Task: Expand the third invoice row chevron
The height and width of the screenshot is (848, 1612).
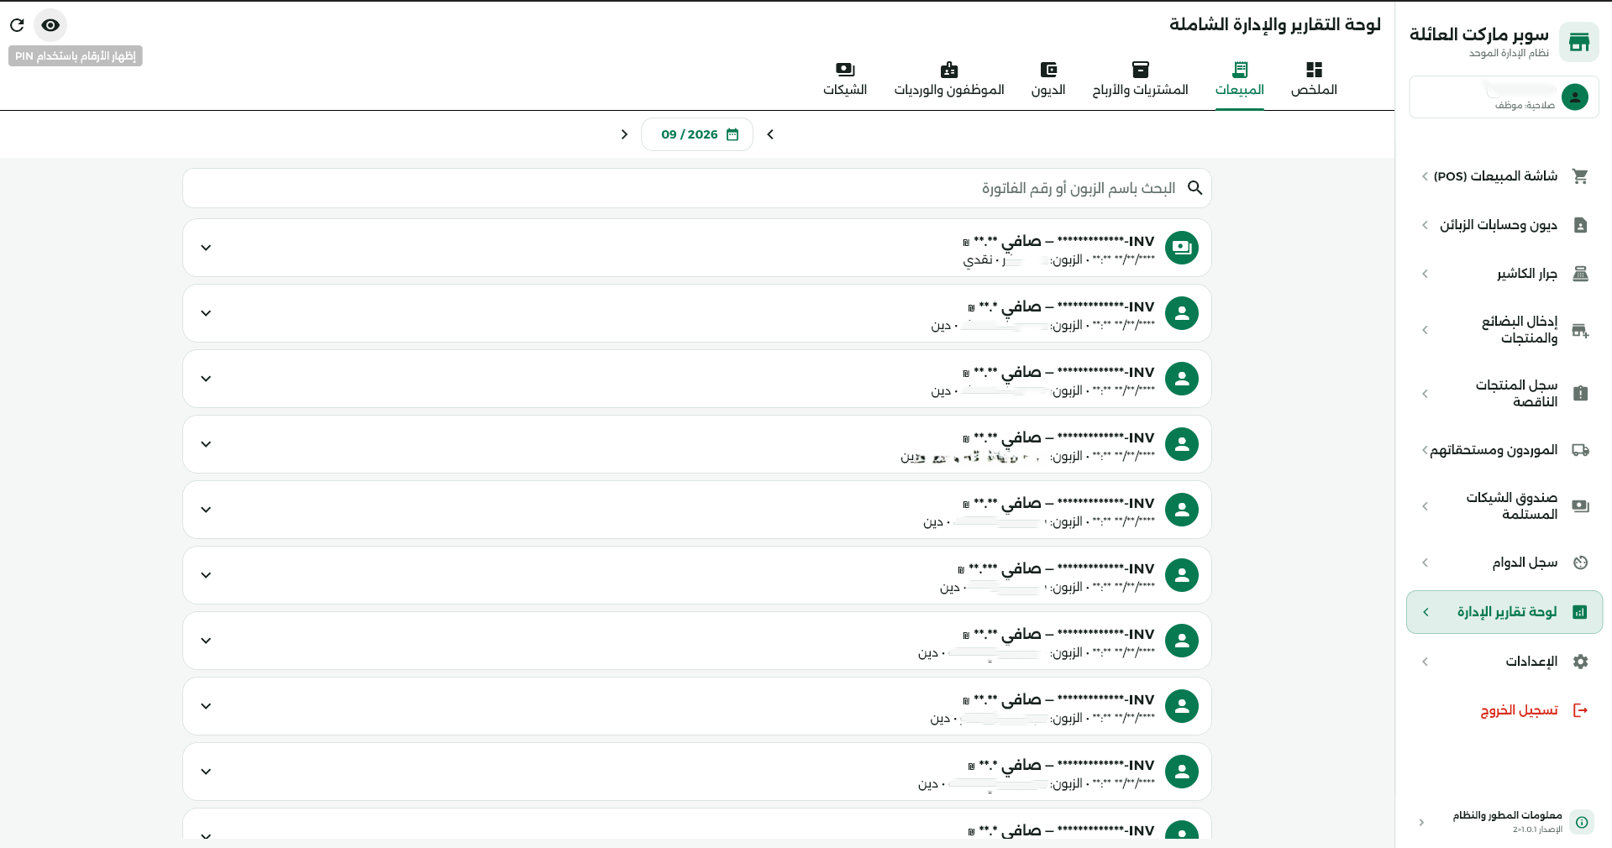Action: tap(206, 379)
